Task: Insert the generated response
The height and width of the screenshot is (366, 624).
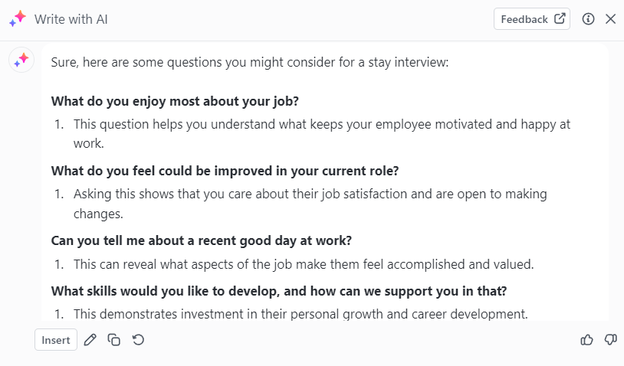Action: pos(56,340)
